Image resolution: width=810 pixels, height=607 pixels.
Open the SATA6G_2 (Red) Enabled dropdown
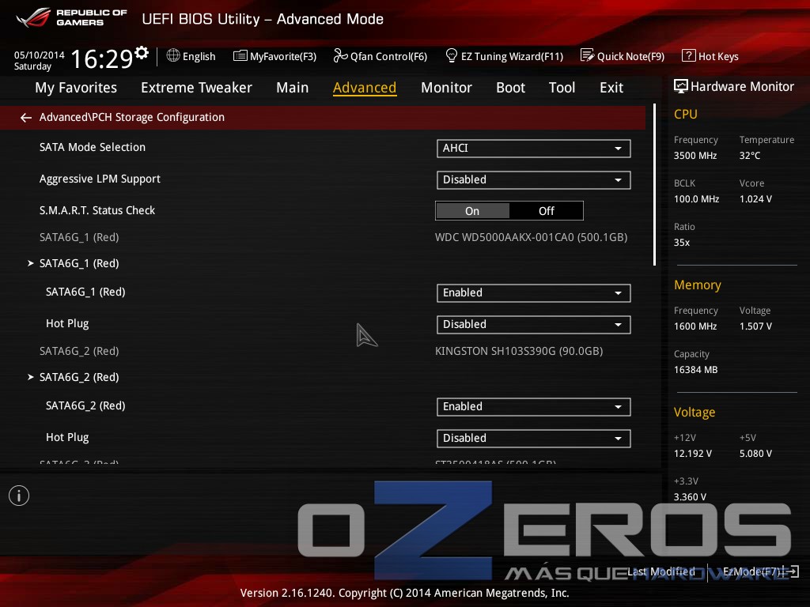(x=533, y=407)
